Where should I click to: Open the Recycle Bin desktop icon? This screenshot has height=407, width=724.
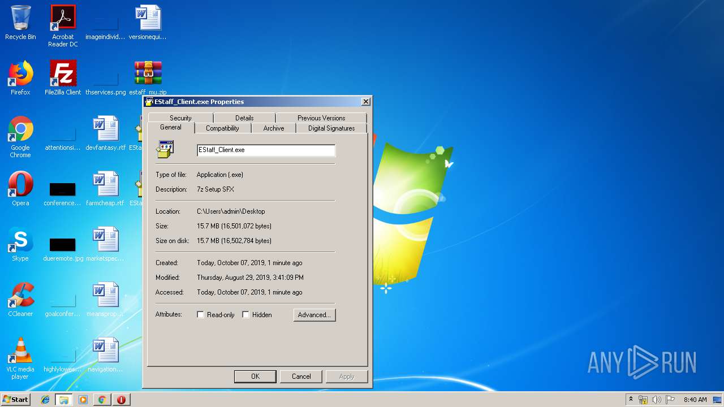pyautogui.click(x=20, y=23)
